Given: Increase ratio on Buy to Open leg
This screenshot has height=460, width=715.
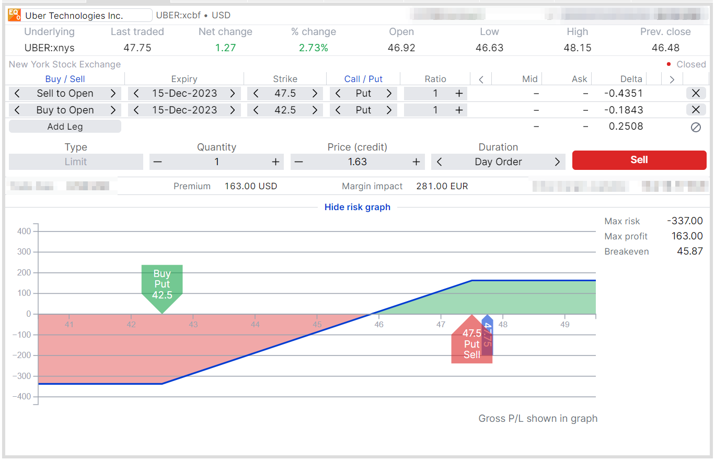Looking at the screenshot, I should tap(459, 110).
